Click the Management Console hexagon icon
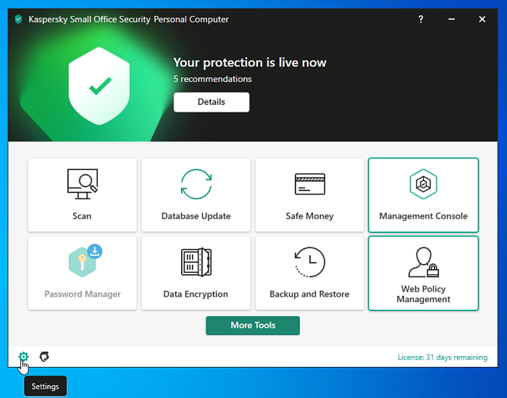This screenshot has width=507, height=398. click(423, 184)
